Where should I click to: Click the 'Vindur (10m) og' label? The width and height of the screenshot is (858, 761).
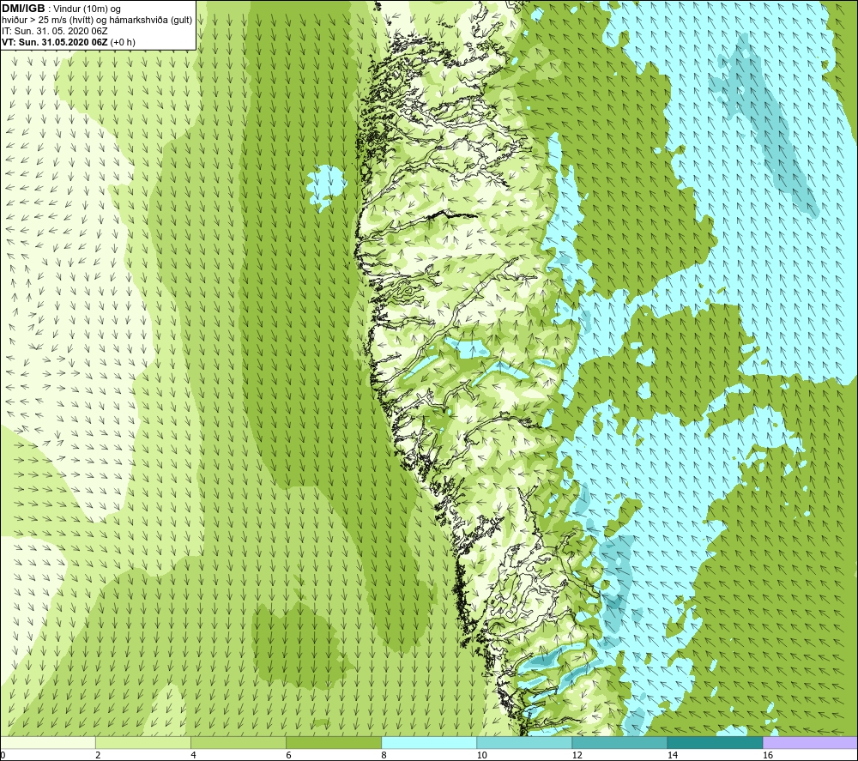[x=88, y=9]
